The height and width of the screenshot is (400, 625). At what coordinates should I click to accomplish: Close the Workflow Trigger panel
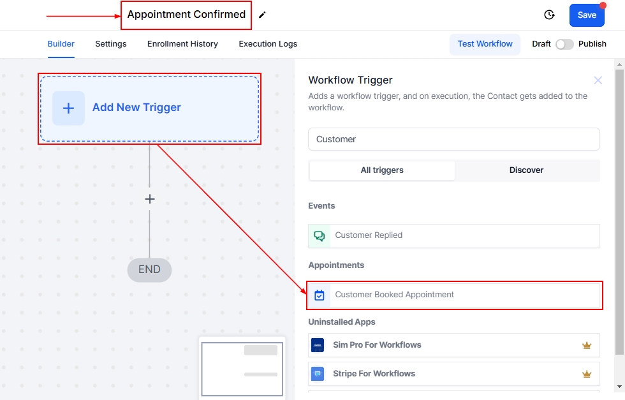point(598,80)
